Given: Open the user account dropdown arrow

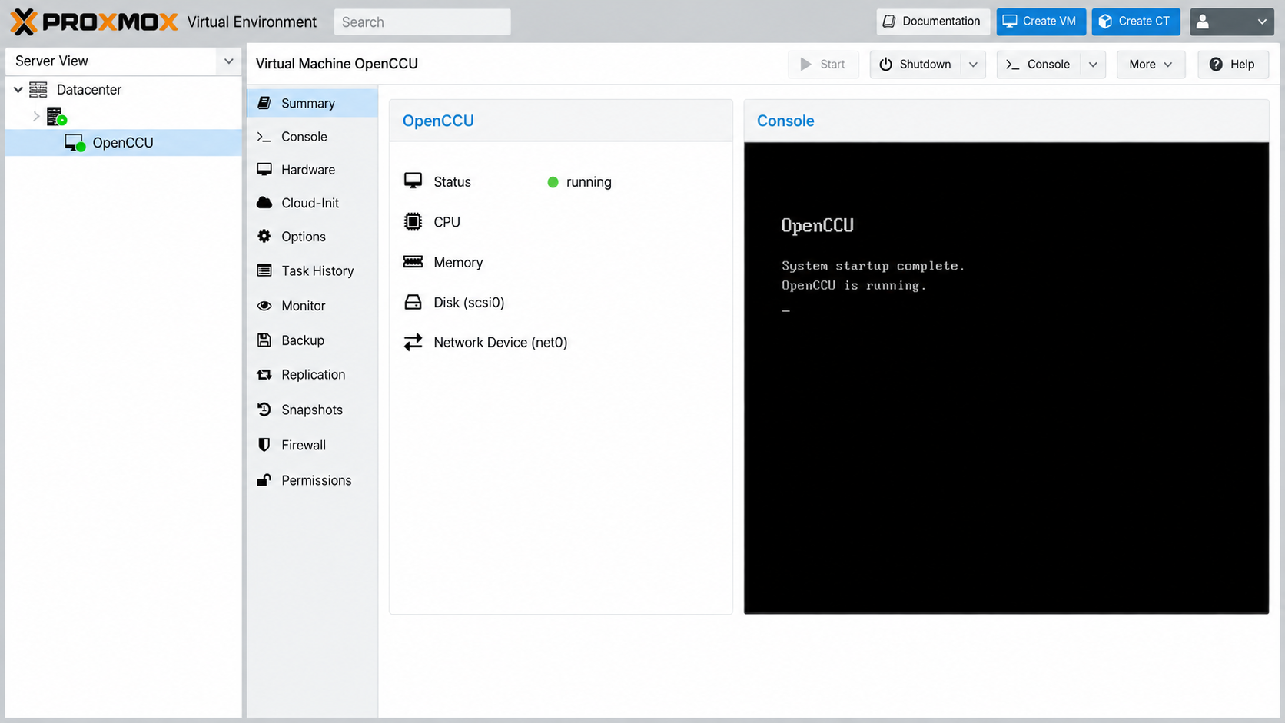Looking at the screenshot, I should point(1262,22).
